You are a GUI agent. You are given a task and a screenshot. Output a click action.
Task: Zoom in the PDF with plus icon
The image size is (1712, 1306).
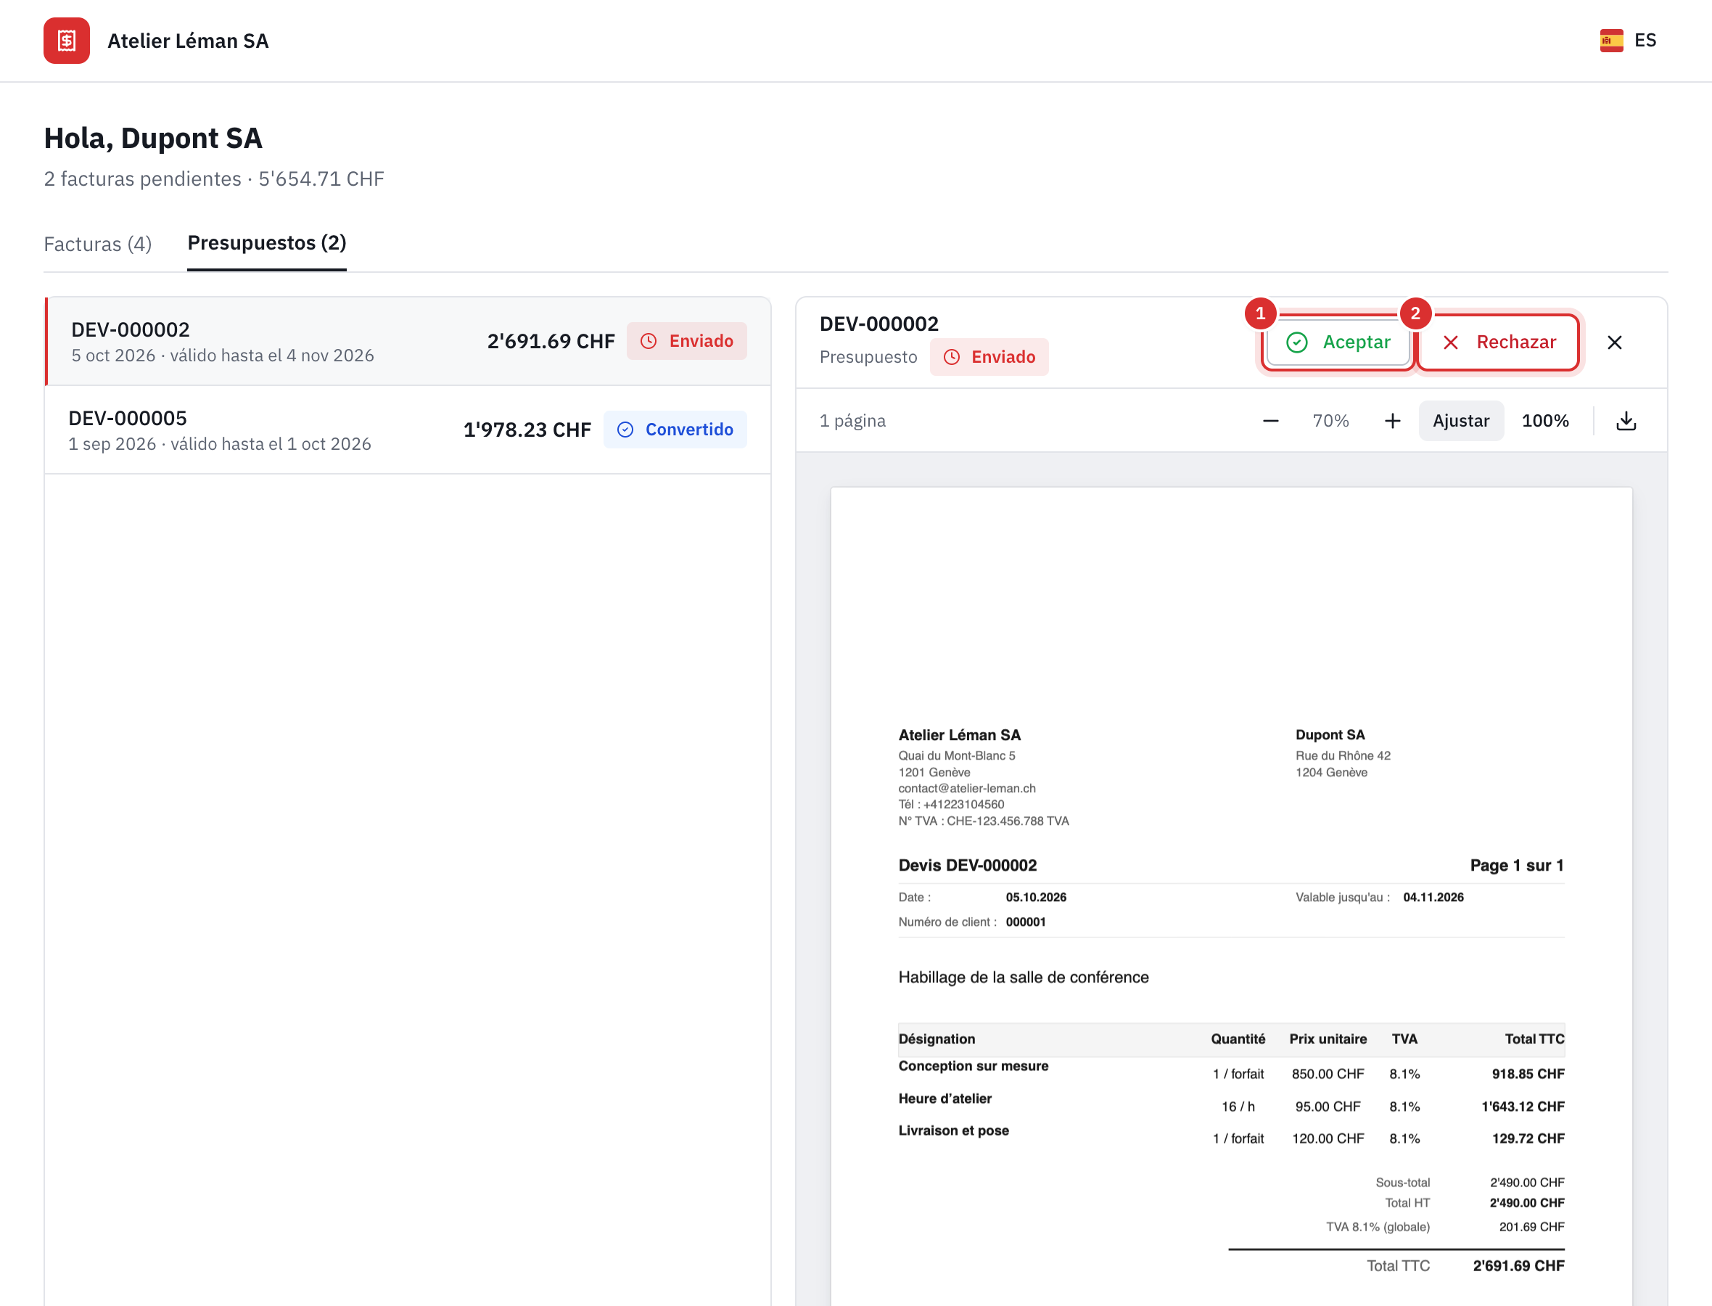coord(1393,421)
